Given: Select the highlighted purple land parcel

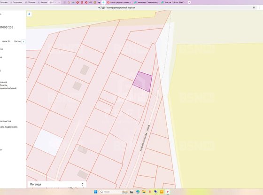Looking at the screenshot, I should (x=143, y=82).
